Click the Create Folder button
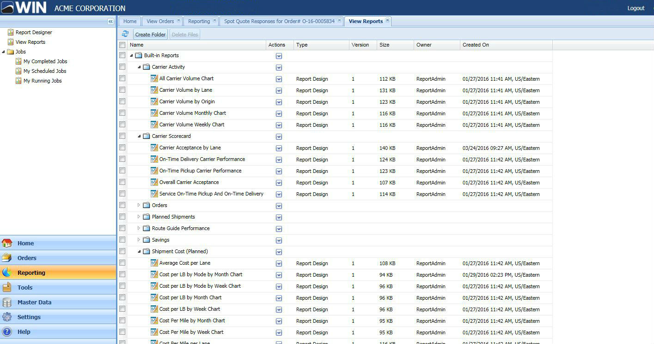The height and width of the screenshot is (344, 654). click(150, 35)
